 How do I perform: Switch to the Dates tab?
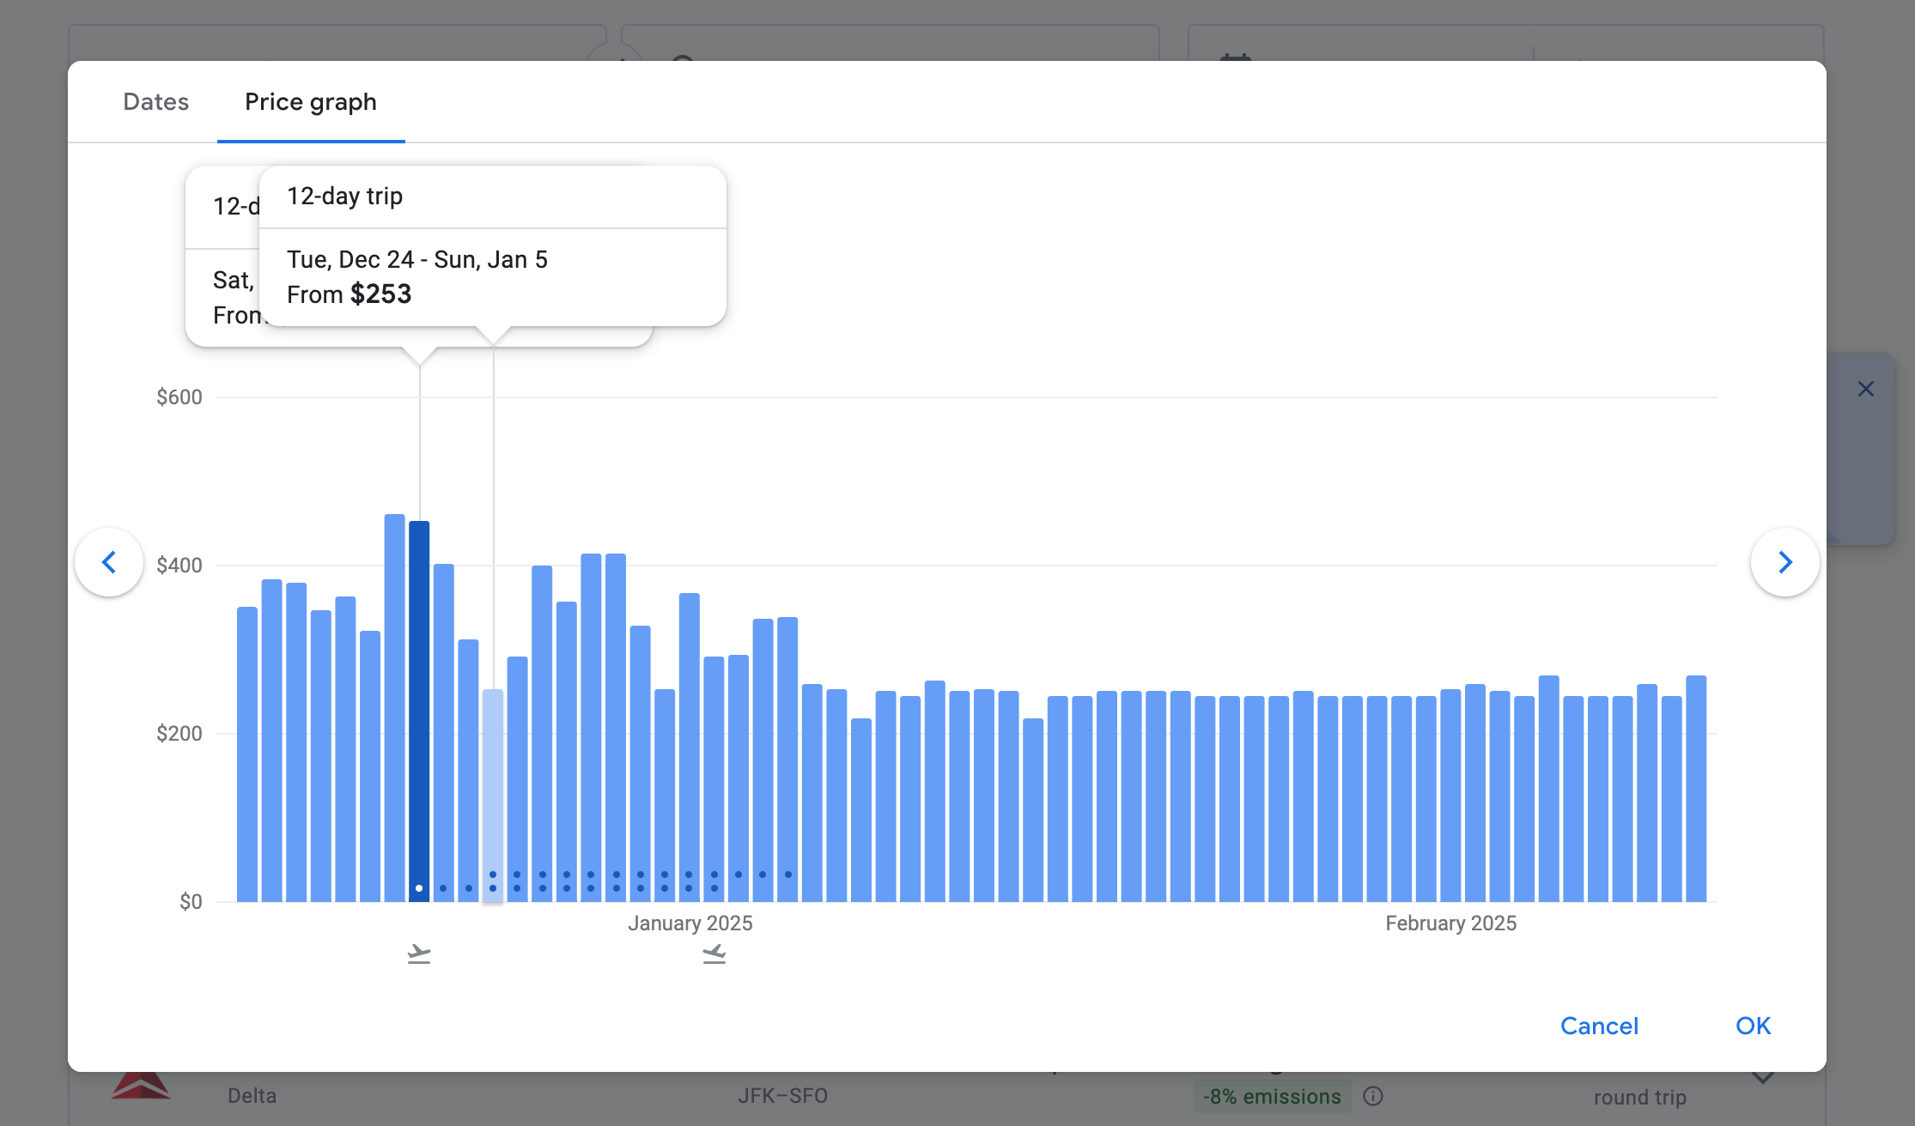point(155,101)
